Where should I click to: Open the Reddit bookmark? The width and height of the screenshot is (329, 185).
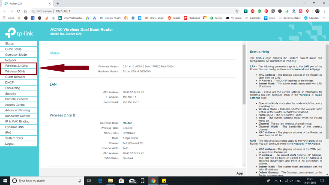pos(173,18)
